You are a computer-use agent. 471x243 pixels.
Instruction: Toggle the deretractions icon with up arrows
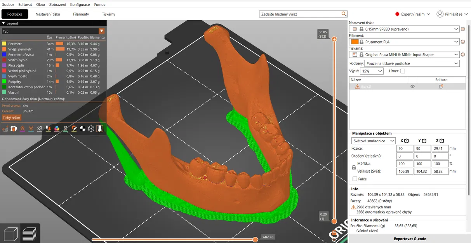23,128
